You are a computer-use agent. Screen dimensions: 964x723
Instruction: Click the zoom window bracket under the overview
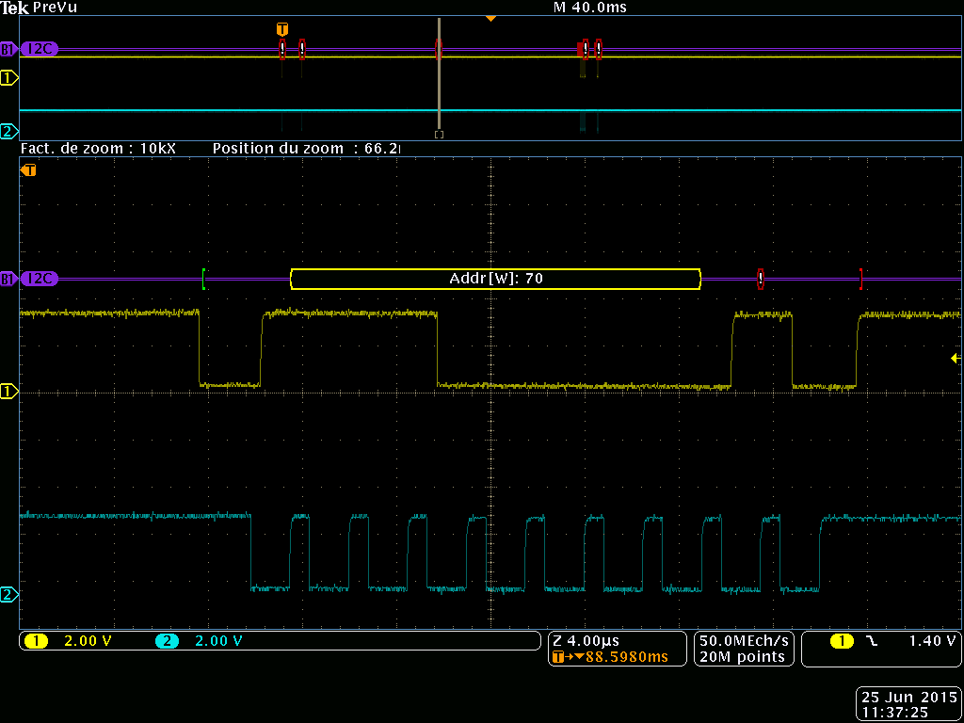click(439, 134)
